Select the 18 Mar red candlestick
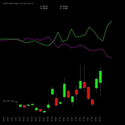Viewport: 125px width, 125px height. click(92, 102)
